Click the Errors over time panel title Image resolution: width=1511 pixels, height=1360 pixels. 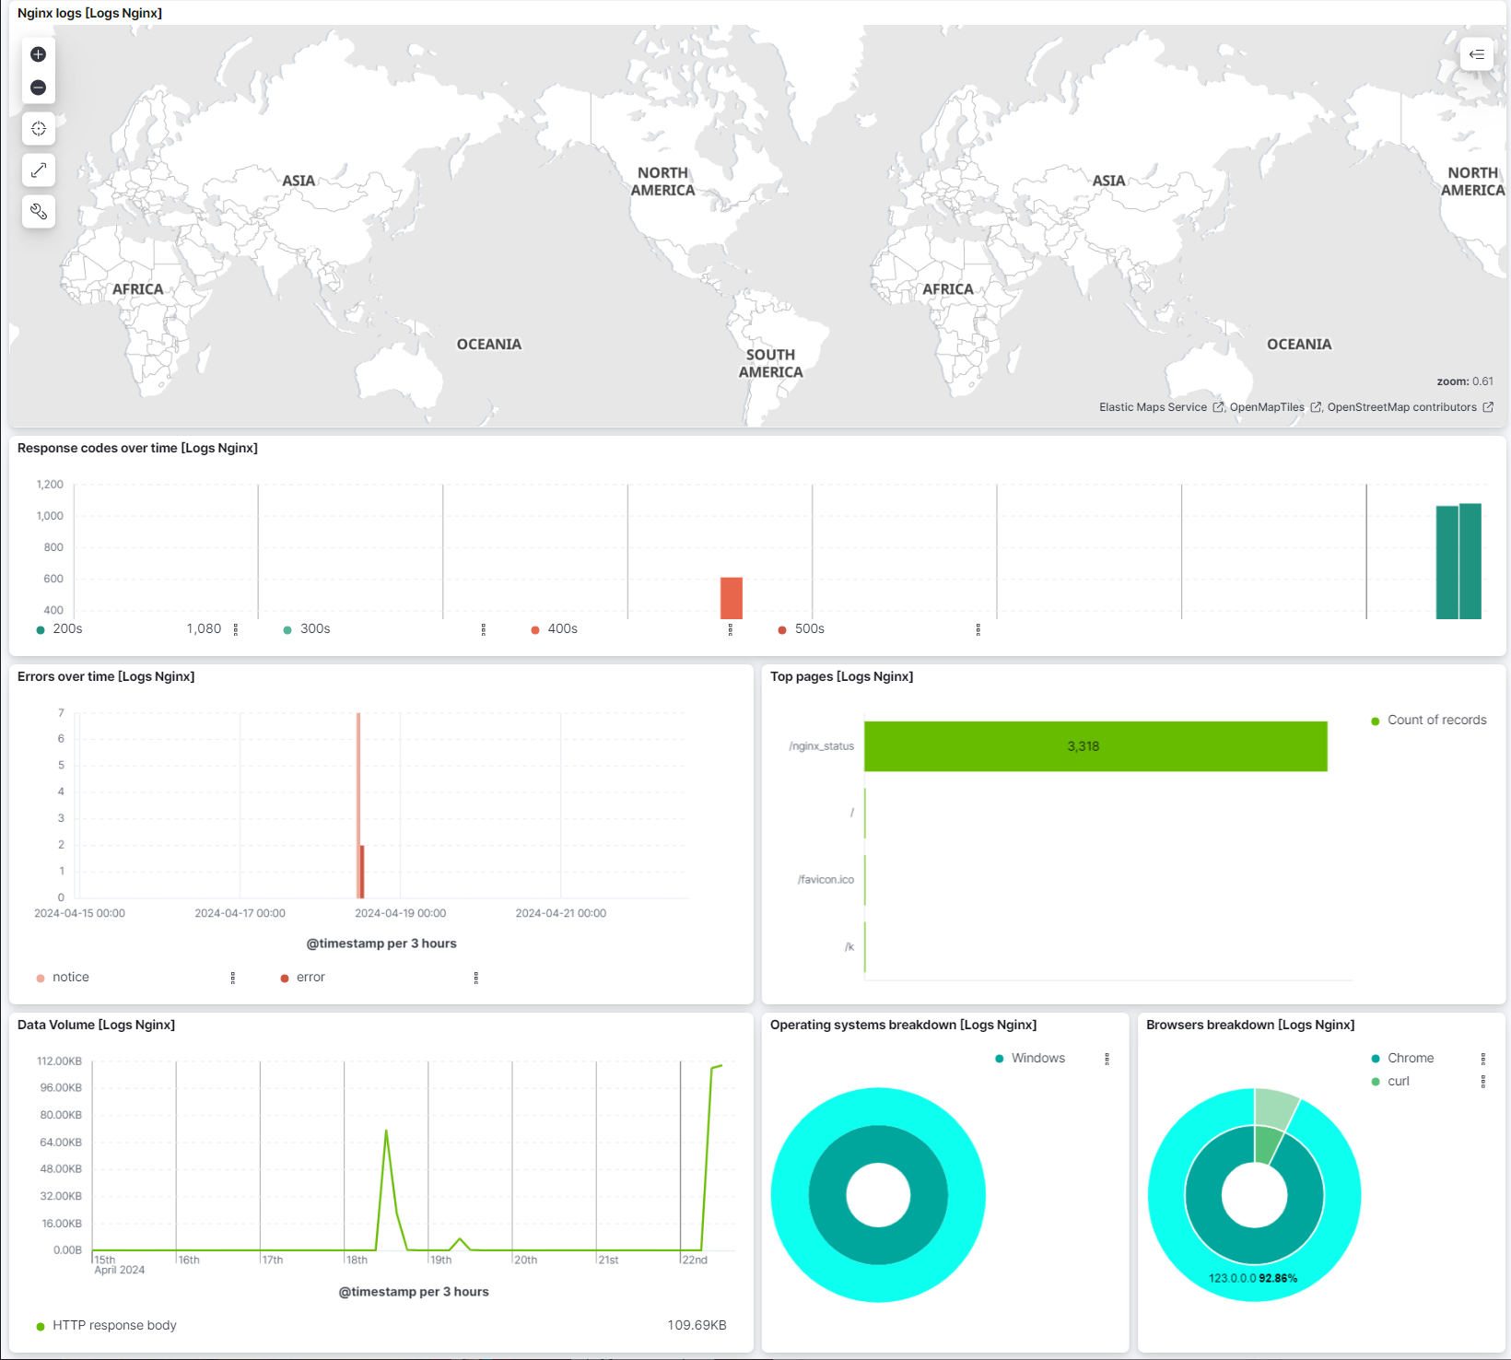coord(106,675)
